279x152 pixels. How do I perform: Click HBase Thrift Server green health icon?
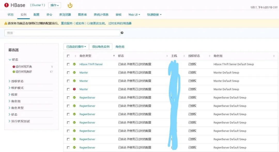click(74, 64)
